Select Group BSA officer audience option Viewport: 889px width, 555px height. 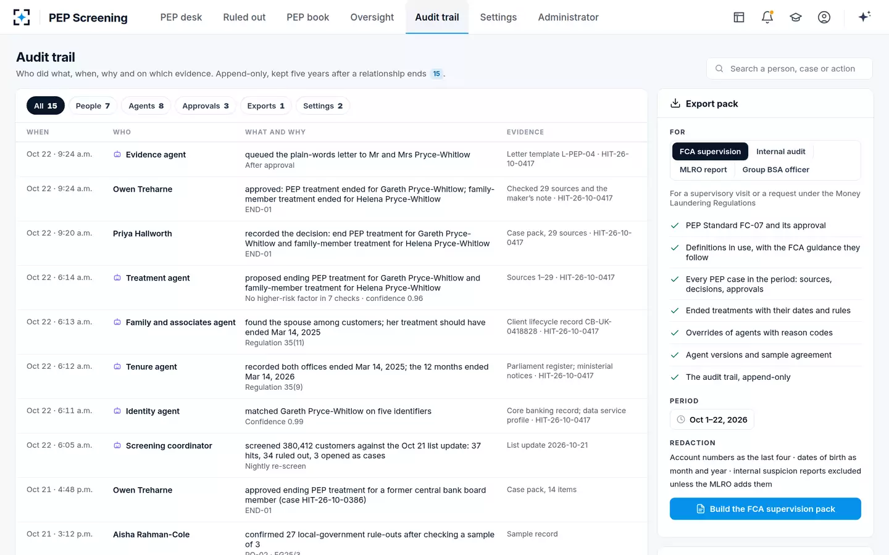point(775,170)
